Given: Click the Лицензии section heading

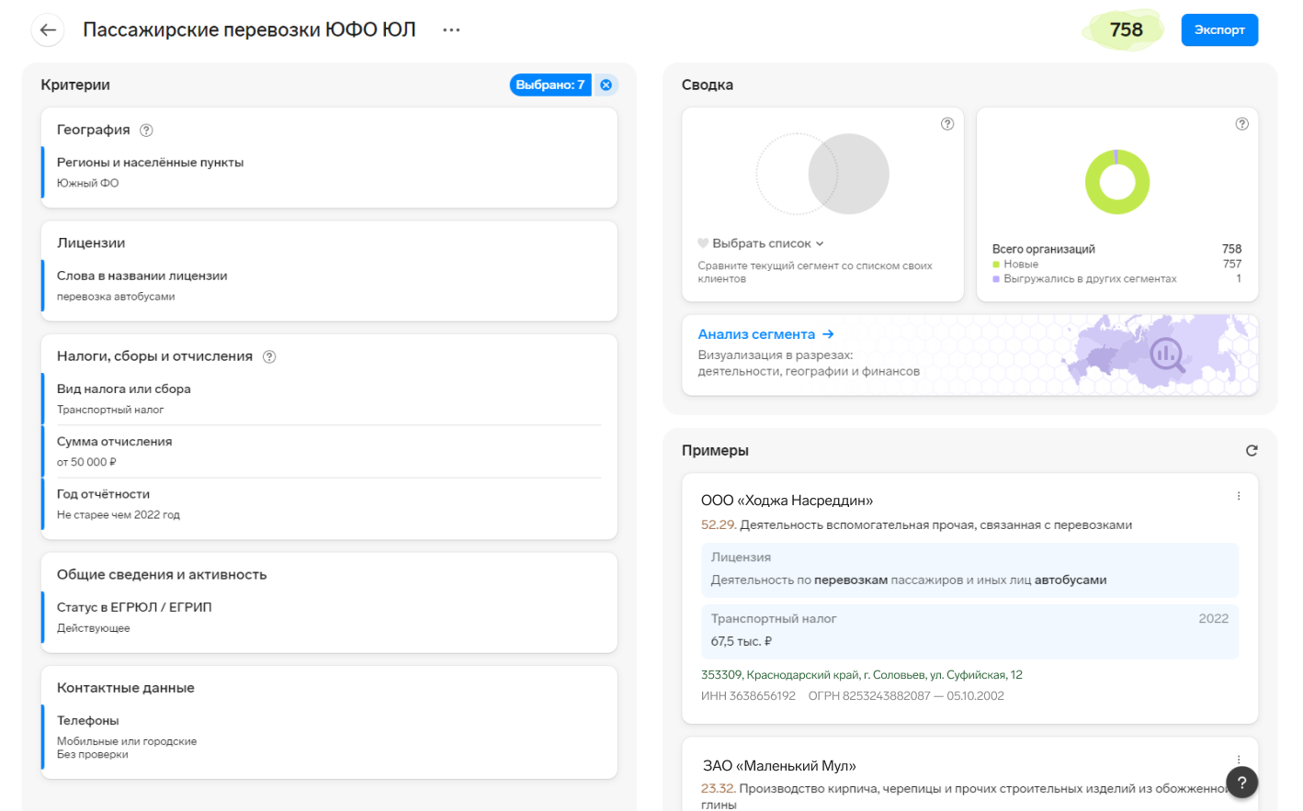Looking at the screenshot, I should [91, 243].
